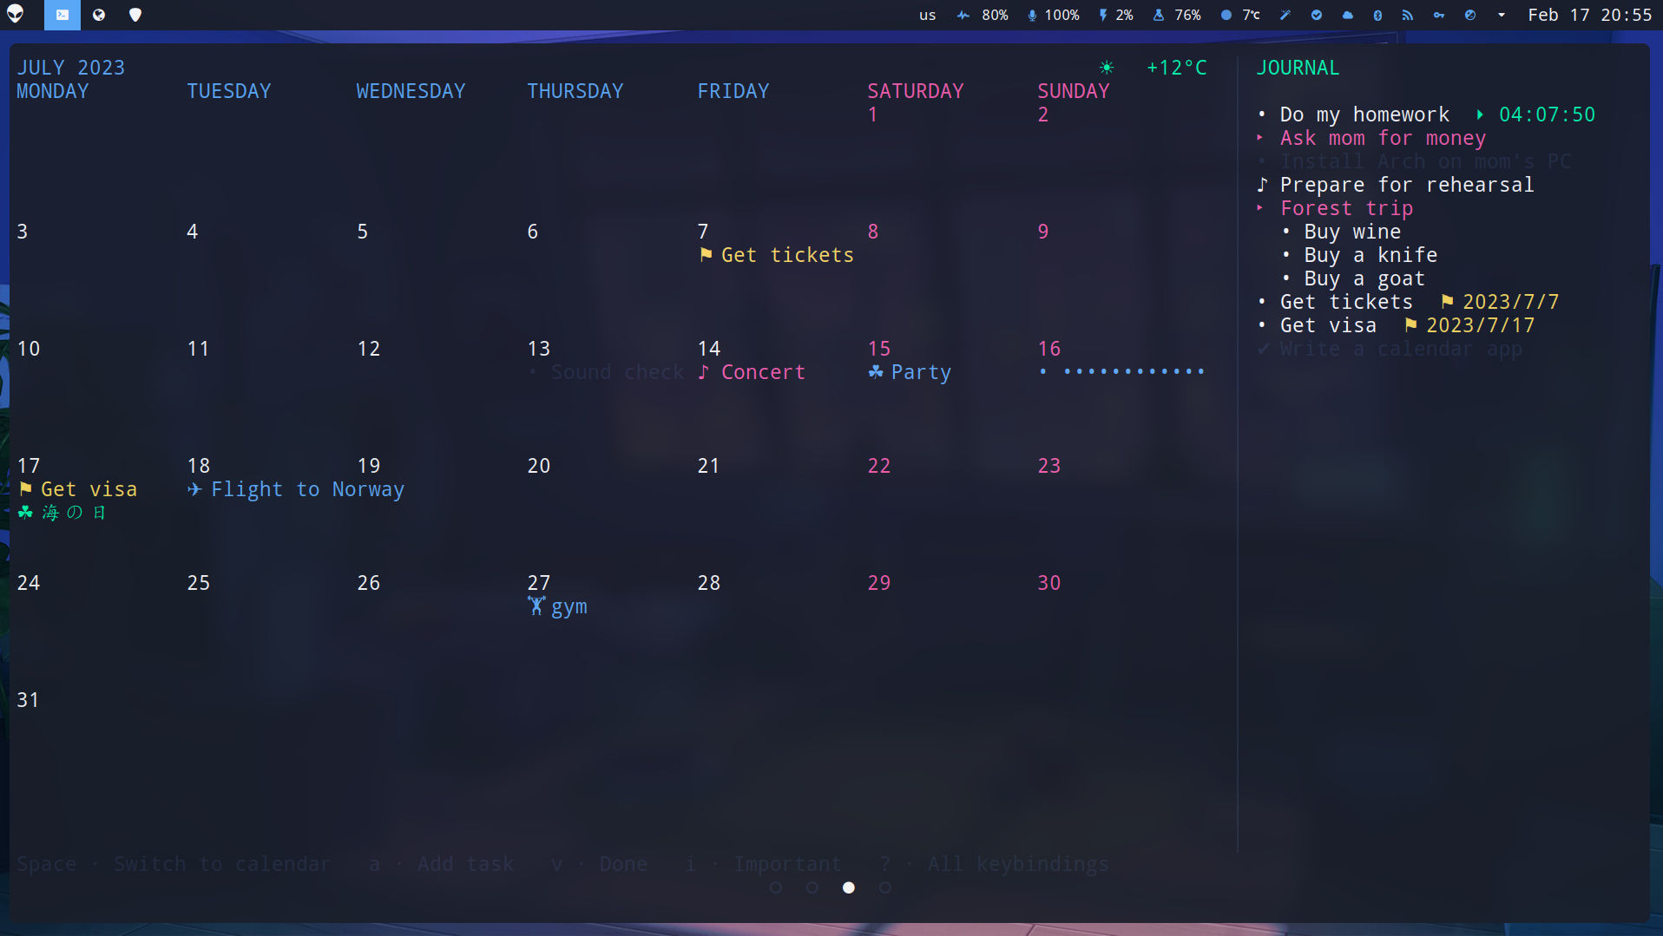Screen dimensions: 1663x936
Task: Click the Bluetooth icon in the status bar
Action: (x=1377, y=15)
